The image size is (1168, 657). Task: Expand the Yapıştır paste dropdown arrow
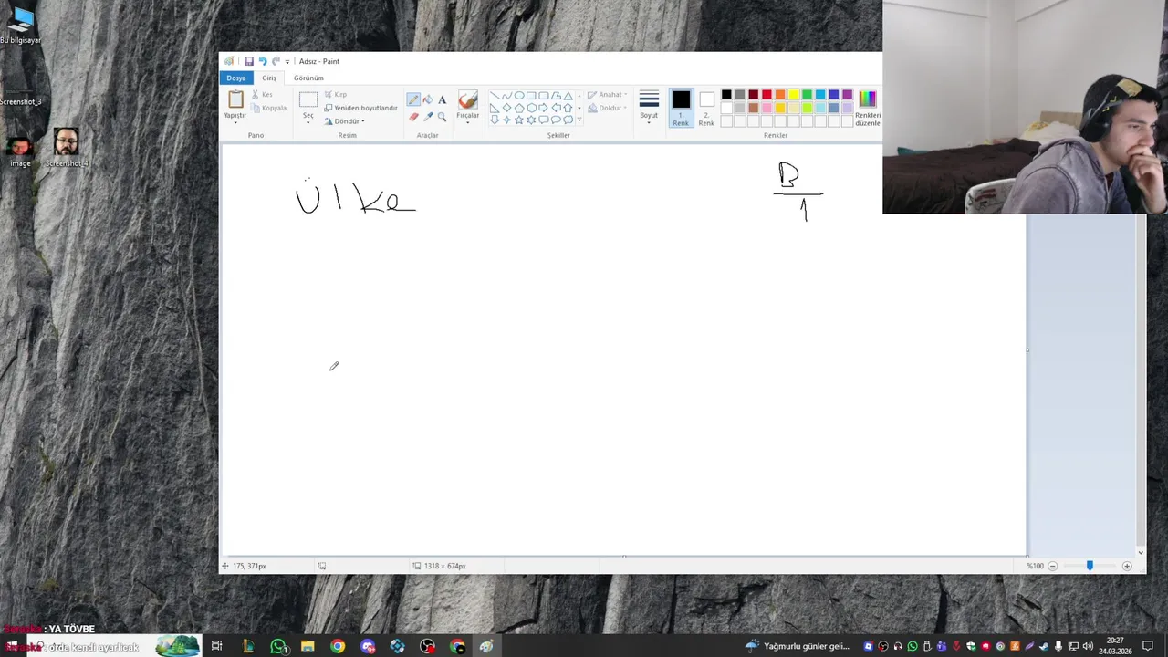tap(235, 122)
